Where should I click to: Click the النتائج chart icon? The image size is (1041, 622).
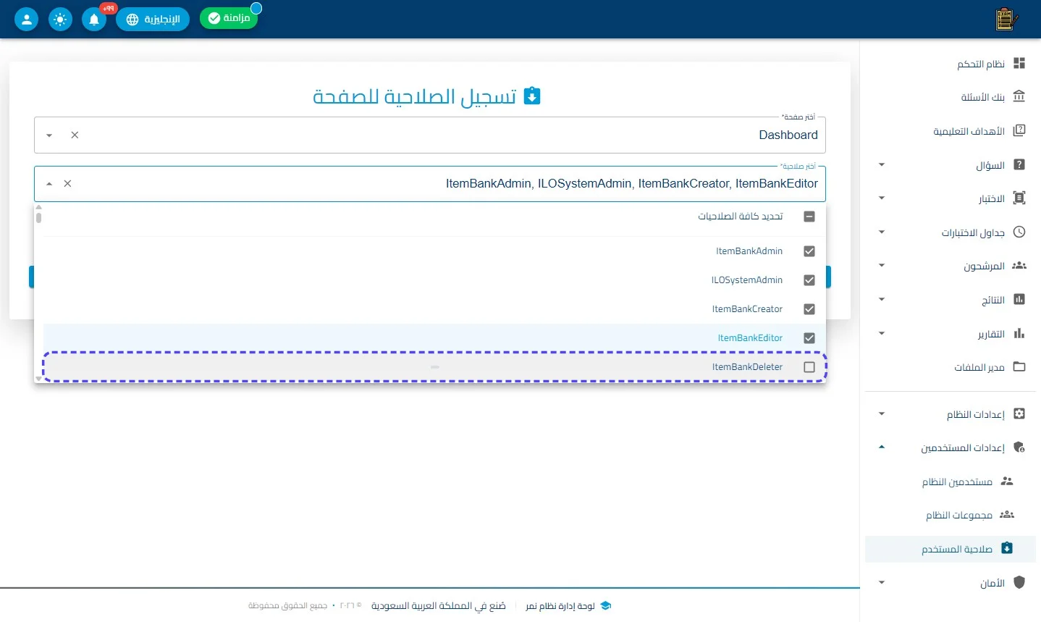1019,300
